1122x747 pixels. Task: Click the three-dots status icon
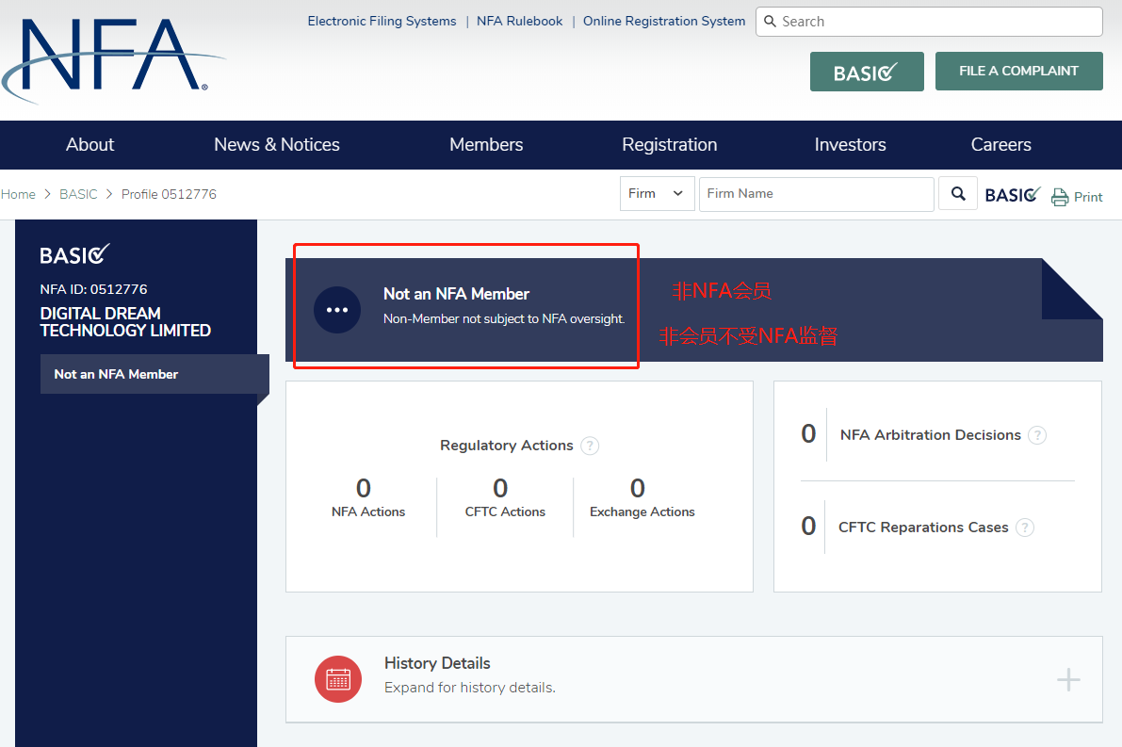pyautogui.click(x=337, y=310)
